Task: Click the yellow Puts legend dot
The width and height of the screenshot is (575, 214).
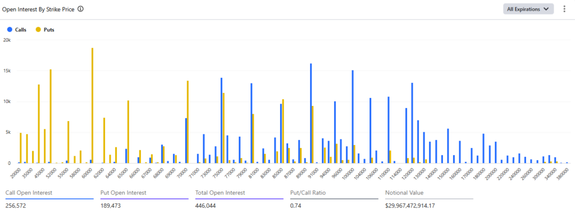Action: (38, 30)
